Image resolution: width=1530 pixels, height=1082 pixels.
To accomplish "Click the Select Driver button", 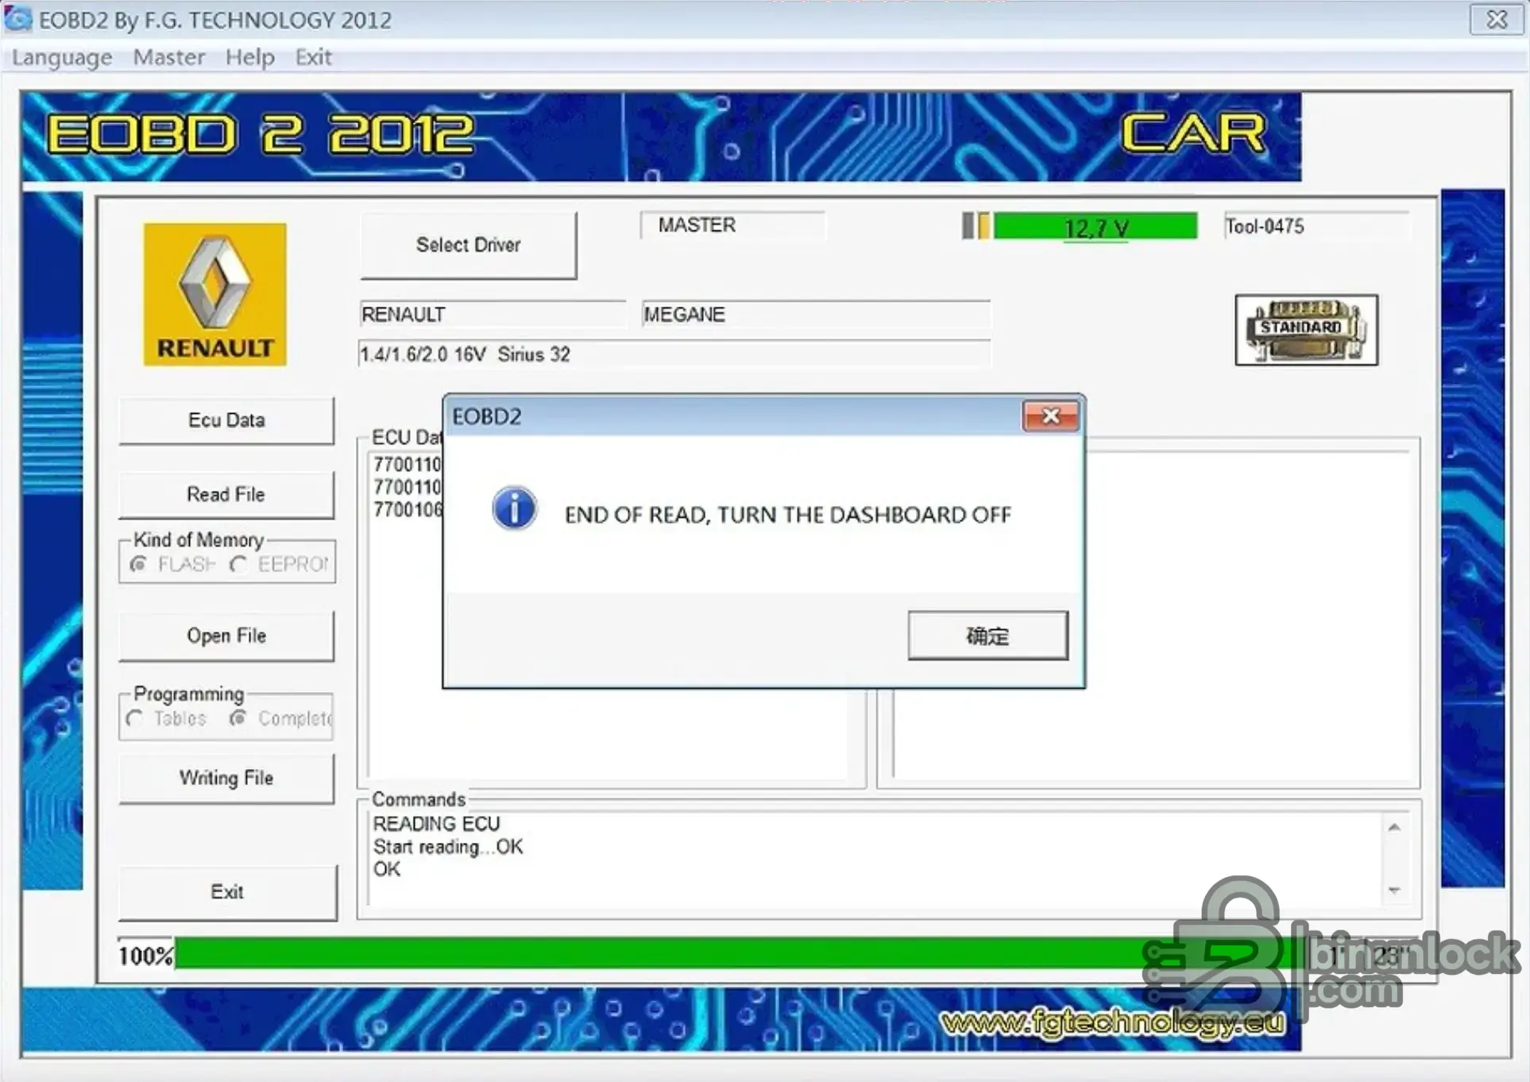I will click(x=469, y=245).
